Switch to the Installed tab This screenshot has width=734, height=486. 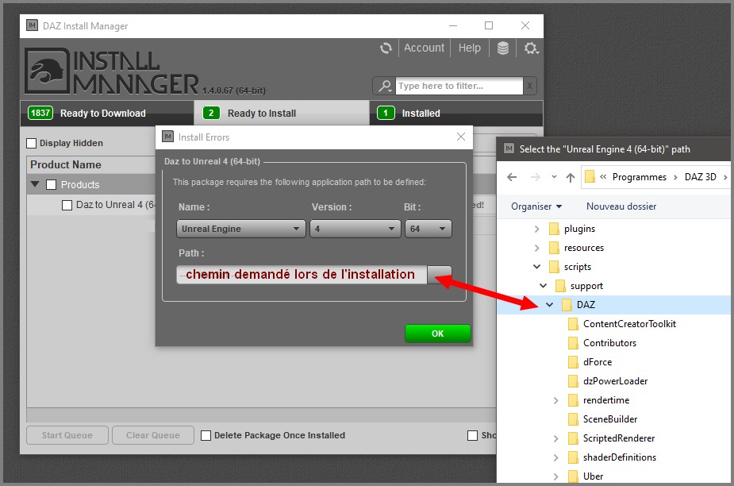(x=456, y=113)
